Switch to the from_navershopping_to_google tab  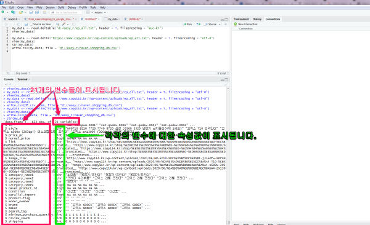(x=50, y=19)
